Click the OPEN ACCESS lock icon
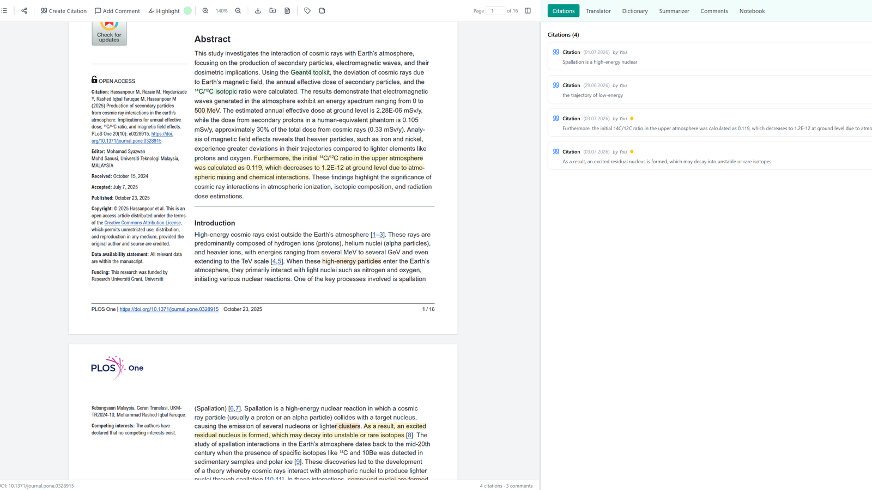 click(x=94, y=79)
